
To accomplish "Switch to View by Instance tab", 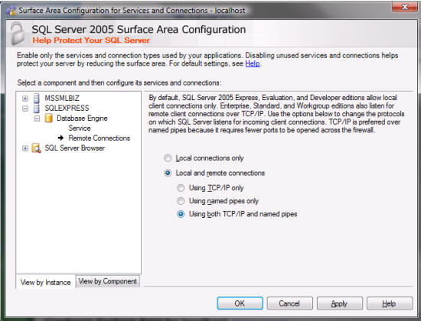I will (x=46, y=282).
